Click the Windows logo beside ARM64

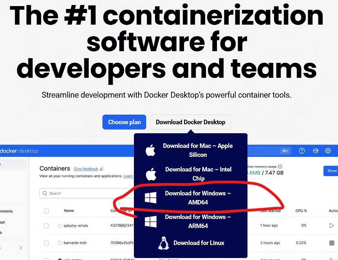pos(150,221)
